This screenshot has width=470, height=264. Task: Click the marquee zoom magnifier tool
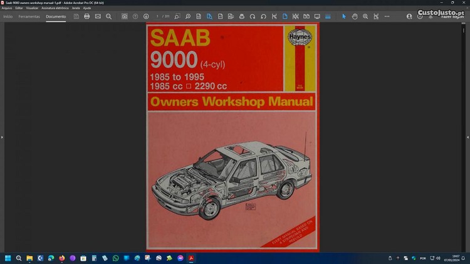(365, 16)
